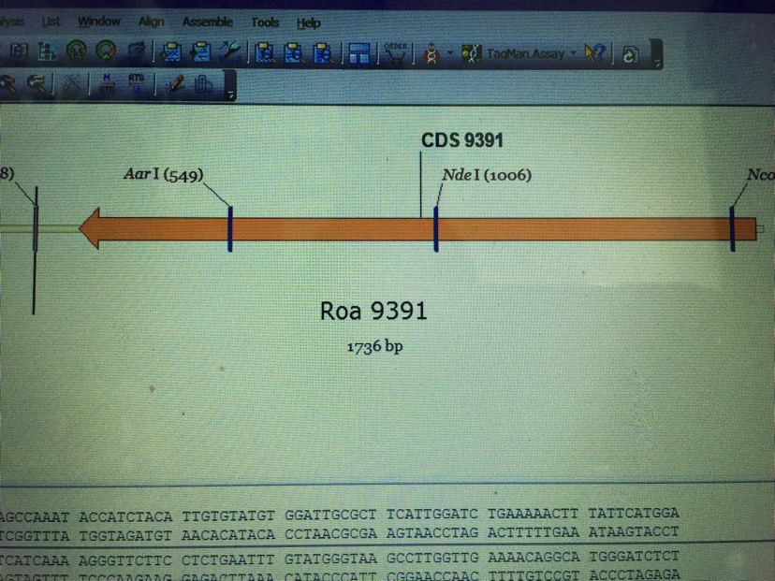Open the Align menu
The height and width of the screenshot is (581, 775).
pos(152,22)
